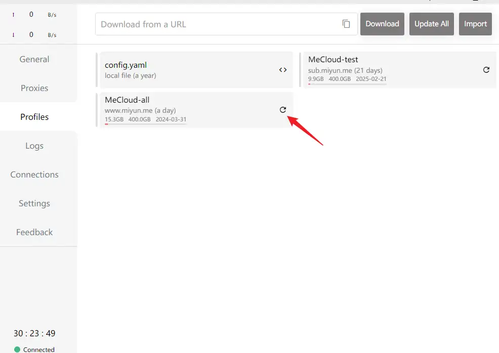
Task: Click the 30:23:49 connection timer
Action: (x=34, y=333)
